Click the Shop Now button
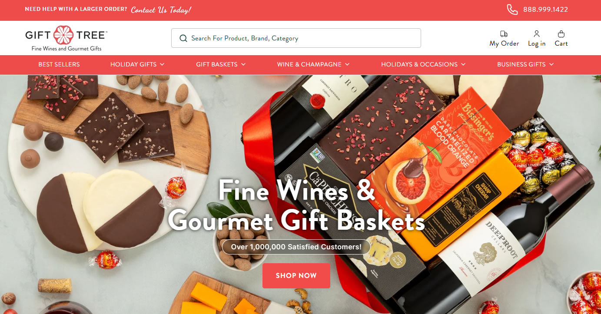 point(296,276)
